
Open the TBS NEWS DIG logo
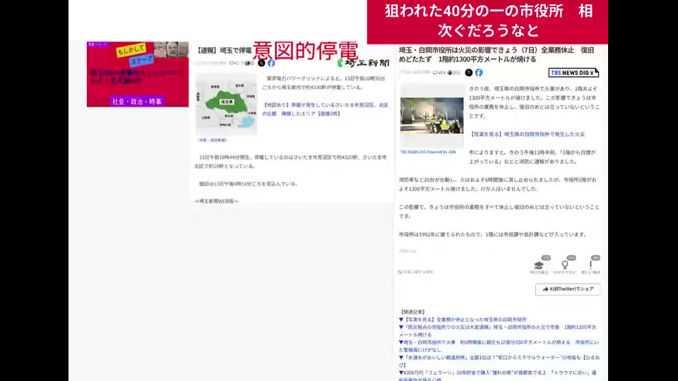(x=573, y=73)
